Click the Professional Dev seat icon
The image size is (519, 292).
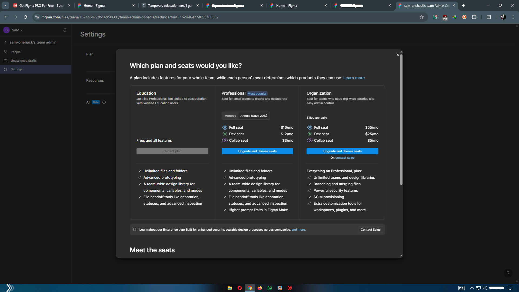(225, 134)
